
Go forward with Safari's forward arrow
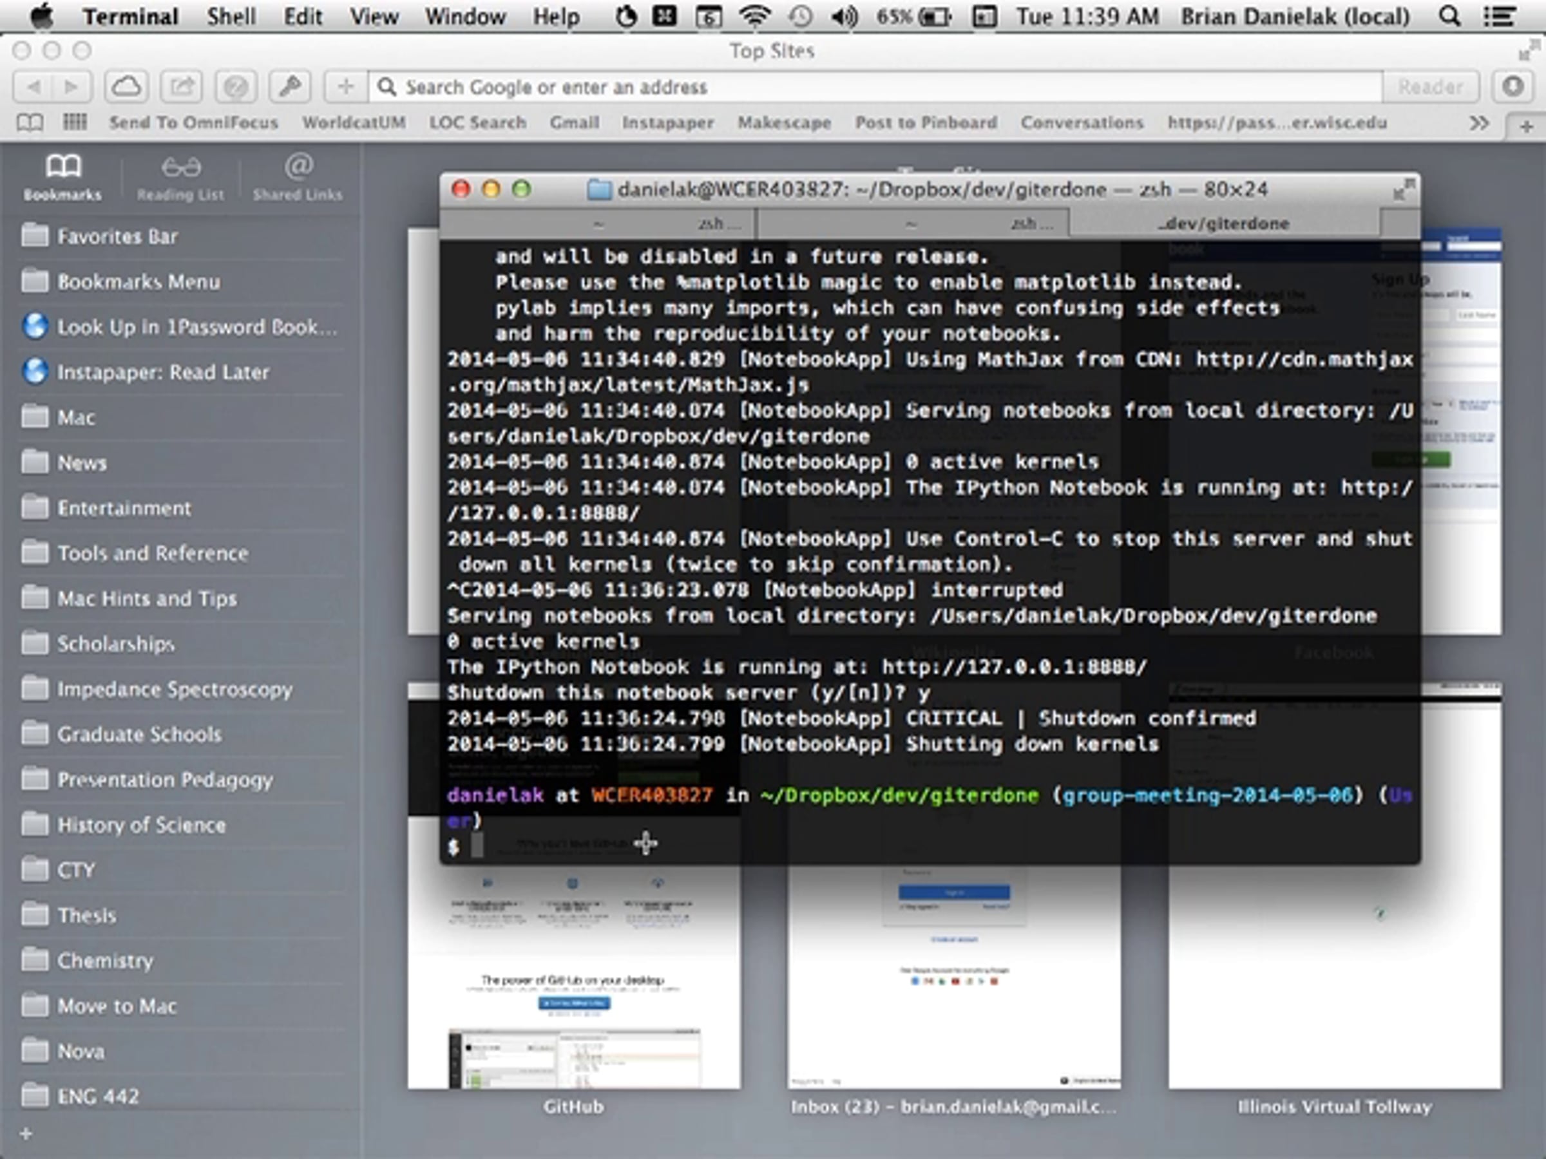pyautogui.click(x=72, y=87)
